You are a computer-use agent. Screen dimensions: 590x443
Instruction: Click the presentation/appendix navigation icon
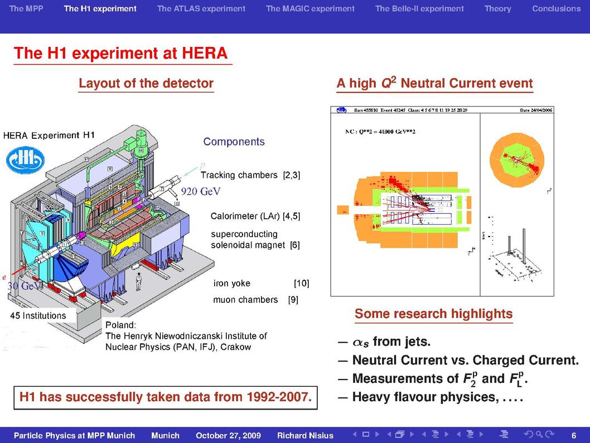pyautogui.click(x=504, y=434)
